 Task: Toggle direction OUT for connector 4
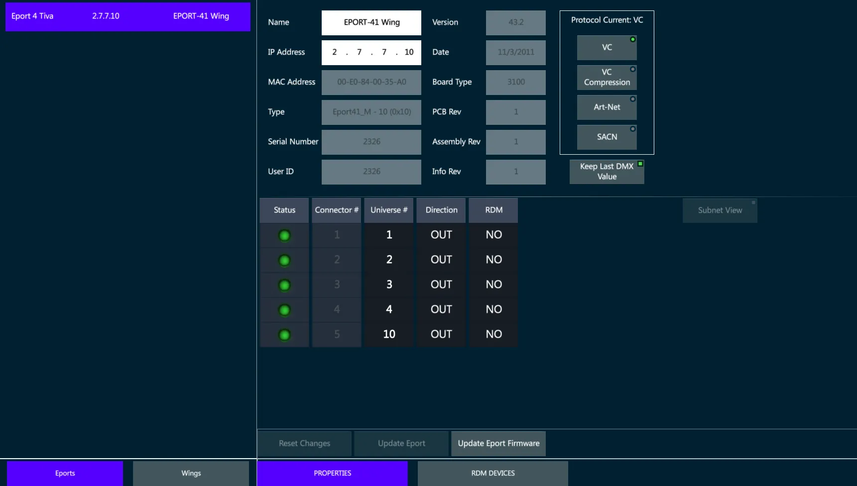point(441,310)
